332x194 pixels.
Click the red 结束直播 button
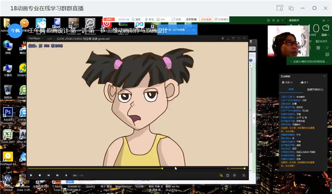pyautogui.click(x=206, y=19)
